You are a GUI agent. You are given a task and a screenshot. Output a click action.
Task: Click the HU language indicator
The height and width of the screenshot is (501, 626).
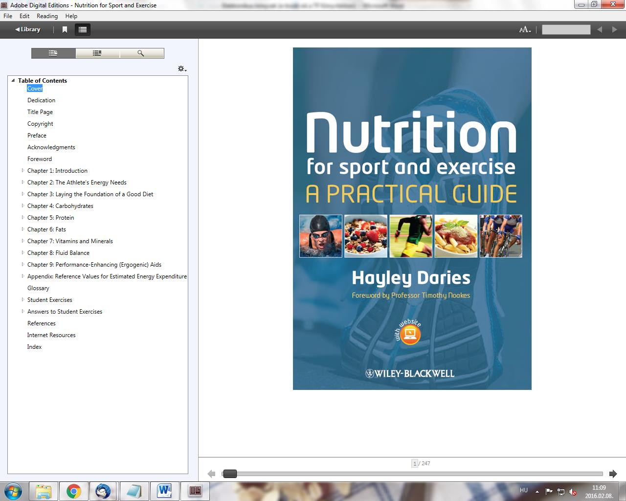(x=524, y=490)
